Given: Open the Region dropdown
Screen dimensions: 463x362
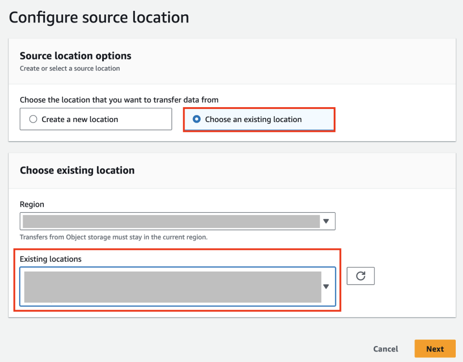Looking at the screenshot, I should [x=177, y=221].
